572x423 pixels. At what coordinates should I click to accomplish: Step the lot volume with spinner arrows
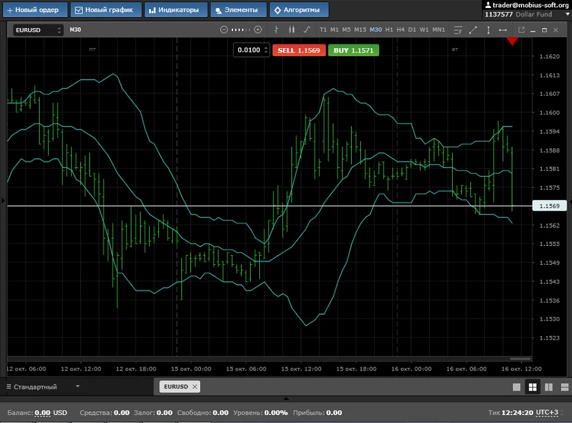(x=266, y=50)
